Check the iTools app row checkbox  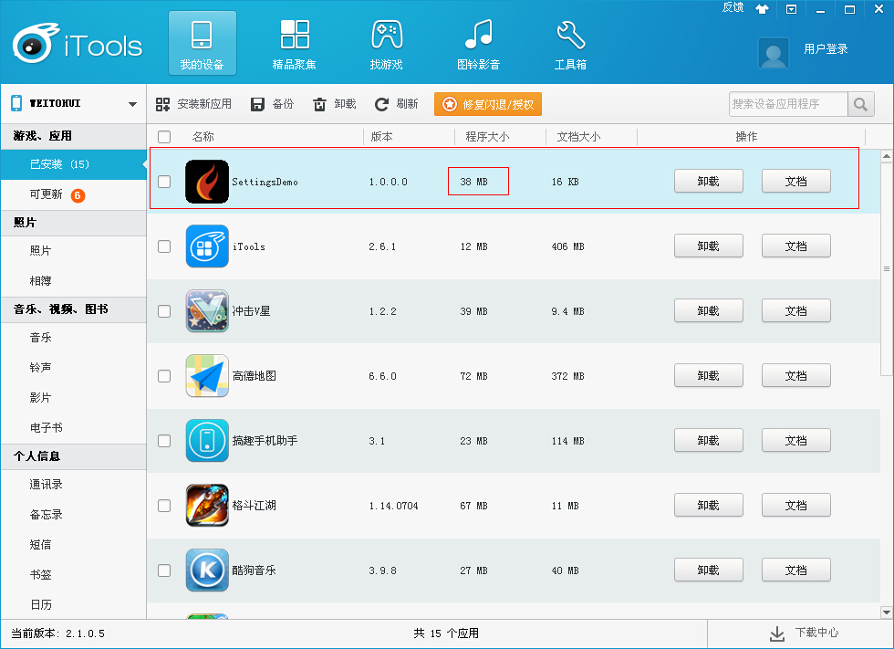(x=164, y=246)
